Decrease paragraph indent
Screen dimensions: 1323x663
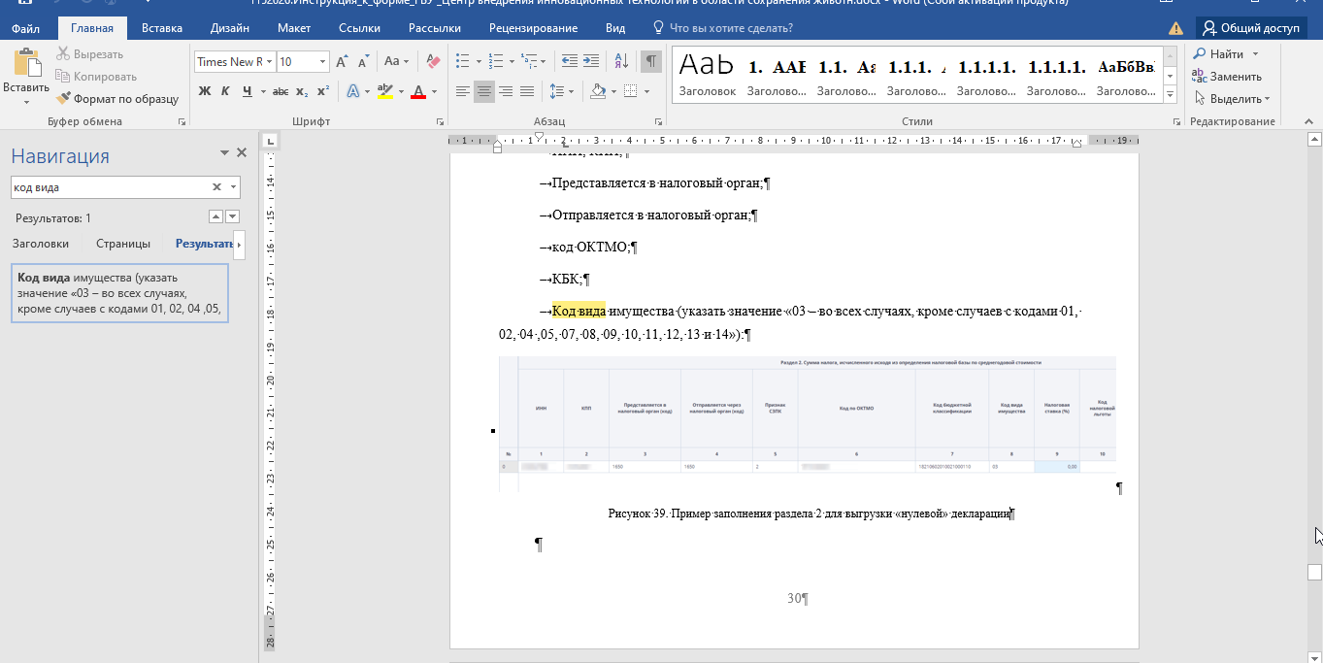coord(569,61)
